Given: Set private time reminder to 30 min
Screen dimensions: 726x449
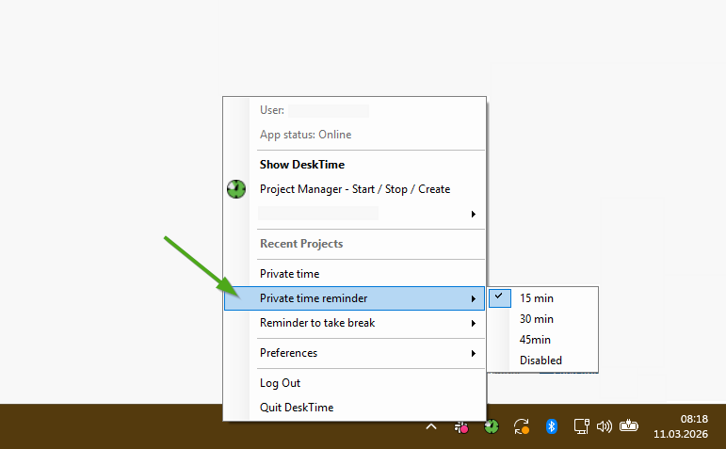Looking at the screenshot, I should tap(537, 319).
